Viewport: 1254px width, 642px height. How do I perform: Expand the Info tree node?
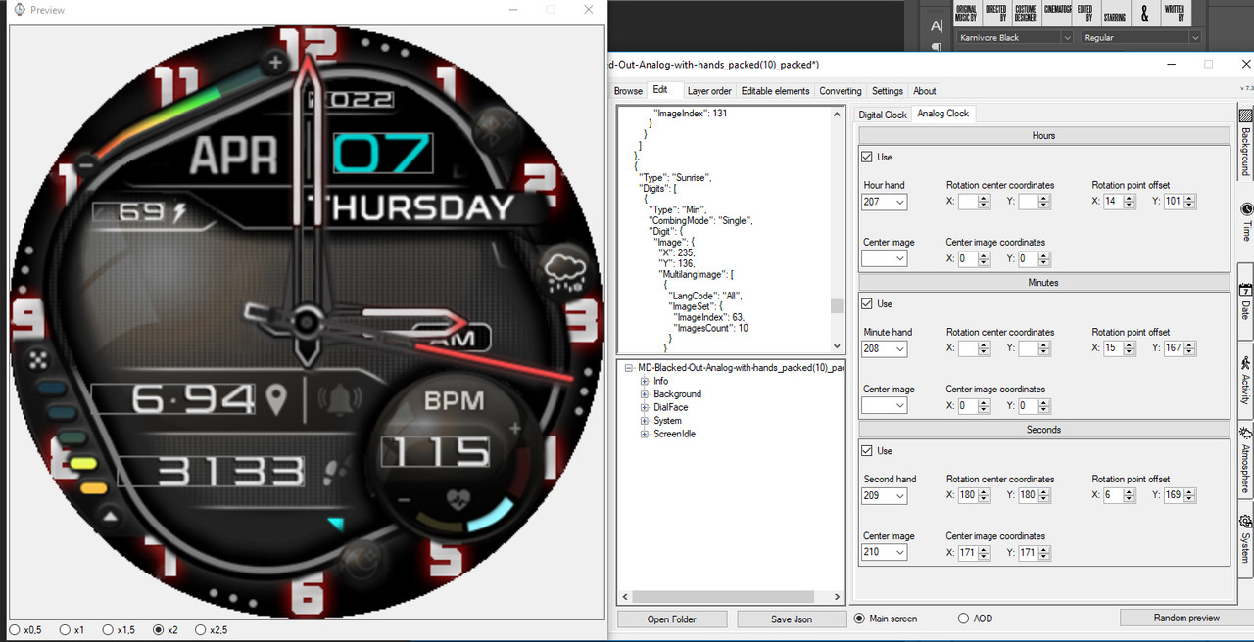pos(645,381)
